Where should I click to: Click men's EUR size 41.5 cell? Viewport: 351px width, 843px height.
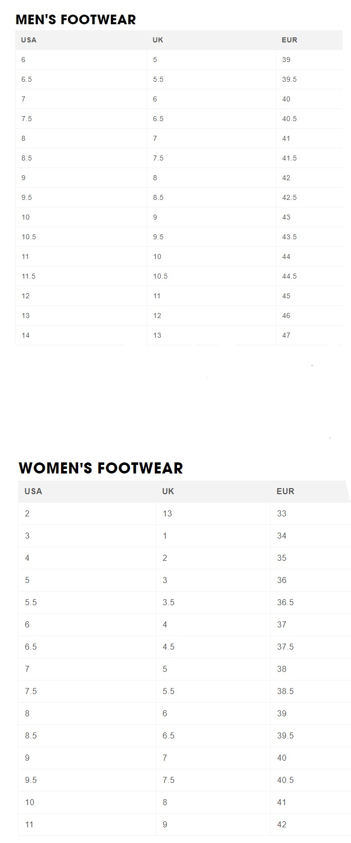[289, 158]
